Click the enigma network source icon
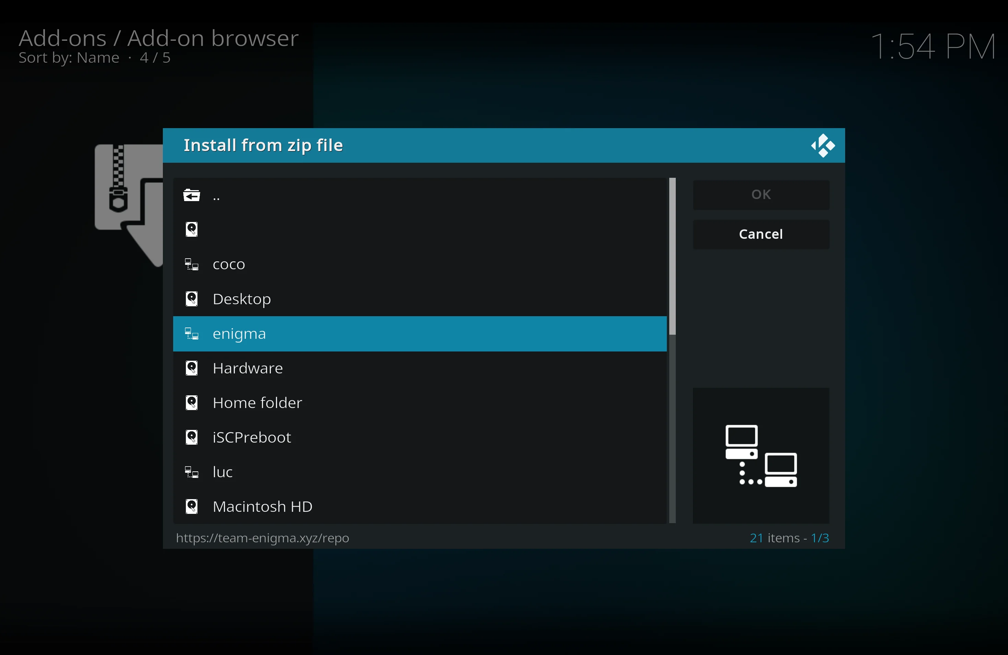 point(191,334)
